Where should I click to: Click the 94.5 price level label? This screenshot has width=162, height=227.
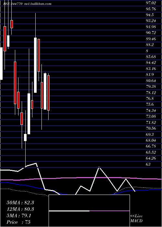(150, 15)
